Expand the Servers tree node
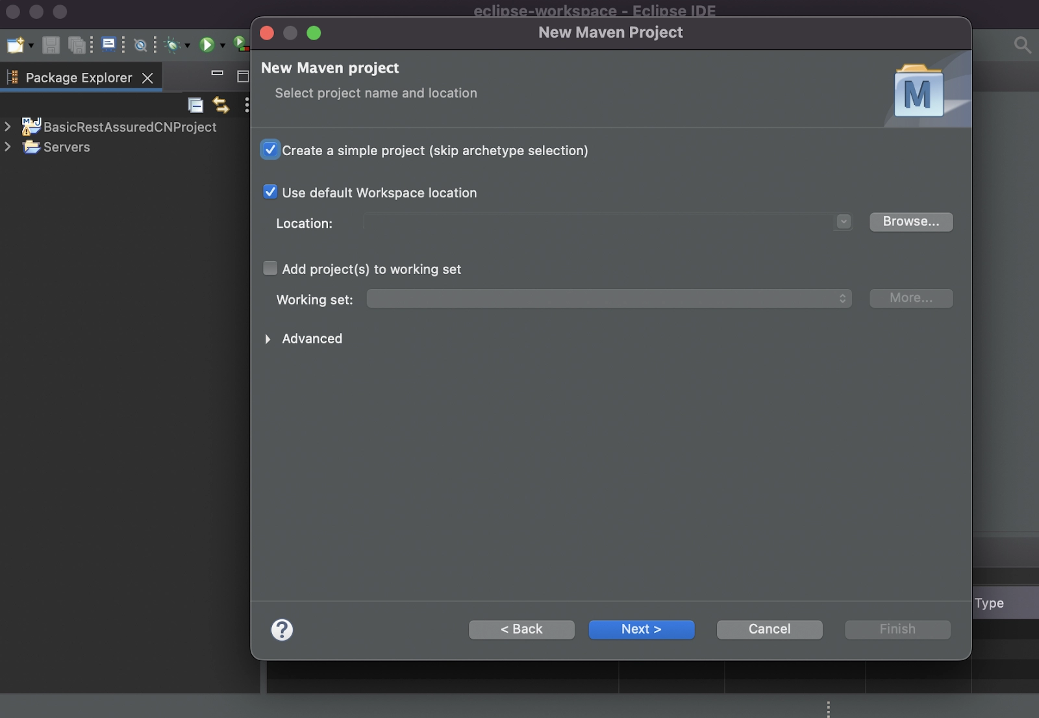The width and height of the screenshot is (1039, 718). (8, 147)
